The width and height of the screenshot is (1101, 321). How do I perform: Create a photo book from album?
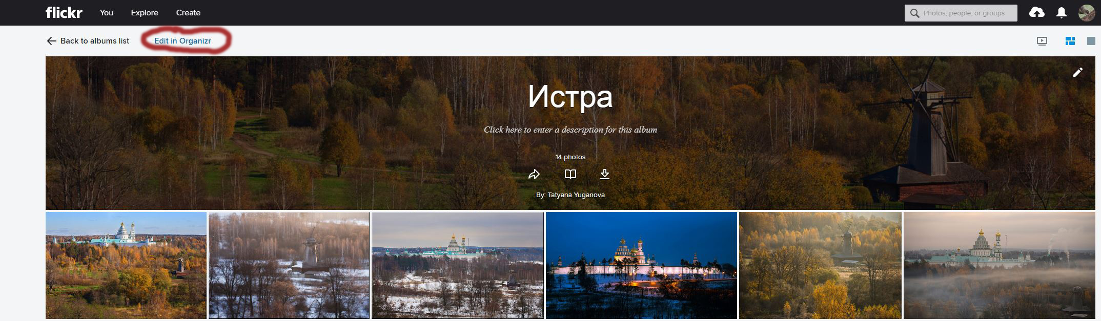(x=570, y=174)
